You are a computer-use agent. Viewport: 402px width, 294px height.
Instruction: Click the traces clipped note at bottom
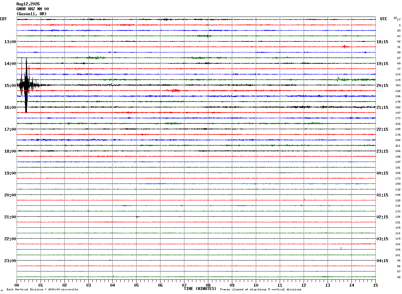point(260,289)
